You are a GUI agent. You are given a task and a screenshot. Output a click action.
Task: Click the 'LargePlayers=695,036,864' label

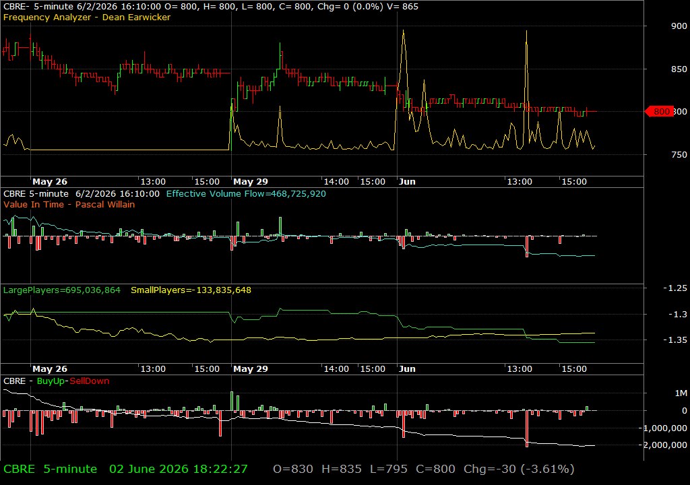point(61,290)
